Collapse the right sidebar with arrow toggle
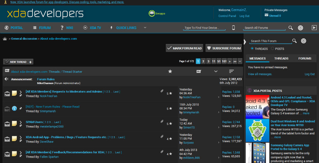Viewport: 319px width, 163px height. coord(245,42)
